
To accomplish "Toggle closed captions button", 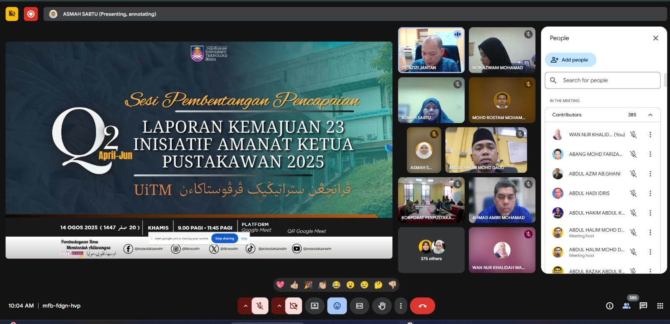I will tap(359, 306).
